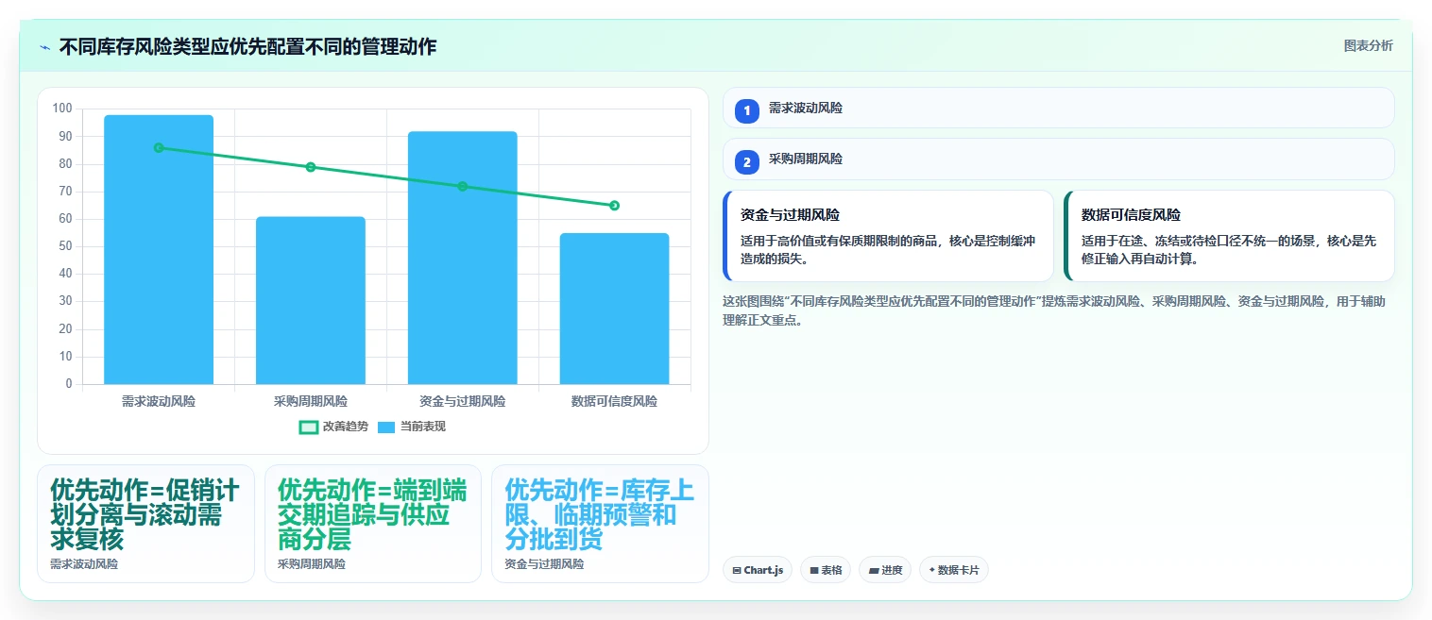
Task: Open the 资金与过期风险 description card
Action: click(888, 236)
